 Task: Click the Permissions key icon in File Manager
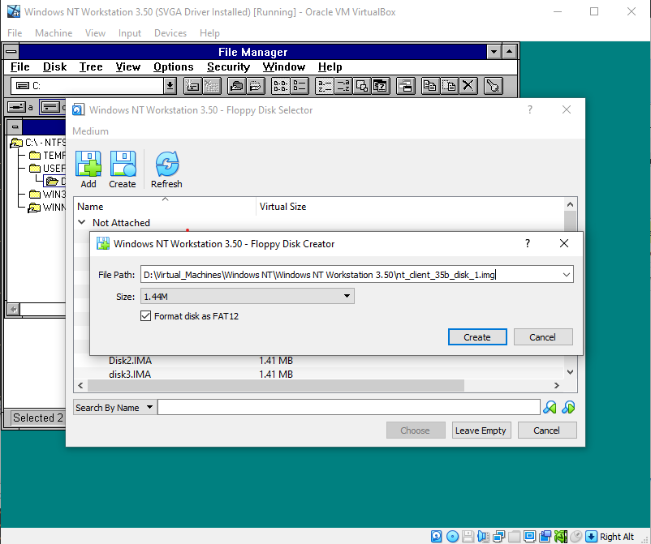[494, 86]
